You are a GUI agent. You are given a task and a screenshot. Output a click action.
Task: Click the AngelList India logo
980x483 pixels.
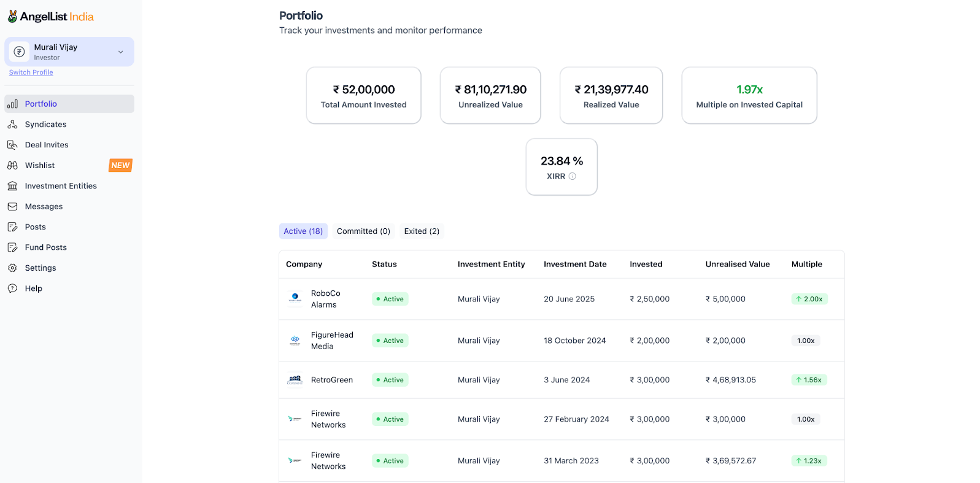[x=50, y=17]
